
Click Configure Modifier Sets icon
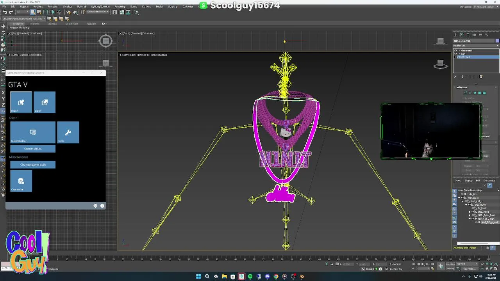(x=481, y=77)
